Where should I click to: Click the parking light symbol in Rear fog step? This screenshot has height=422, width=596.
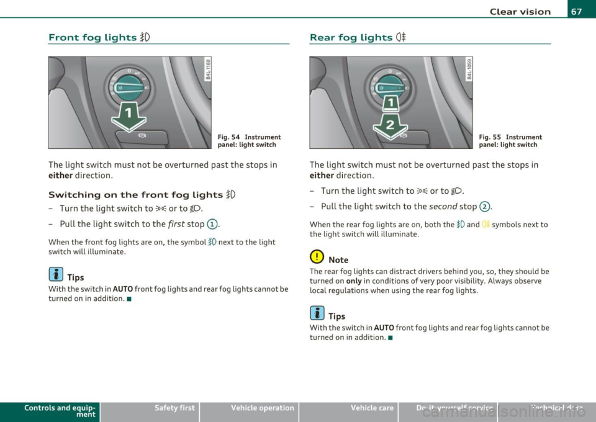[421, 191]
